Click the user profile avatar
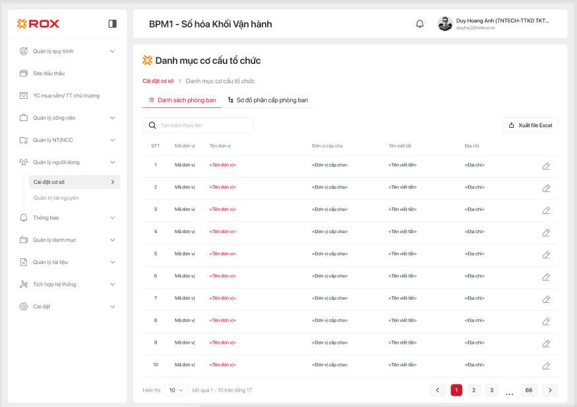 coord(445,24)
